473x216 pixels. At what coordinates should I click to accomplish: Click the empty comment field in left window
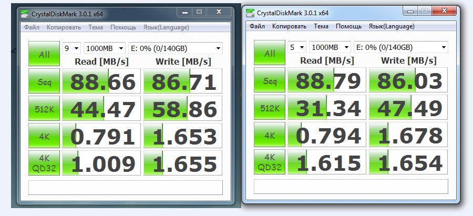125,188
